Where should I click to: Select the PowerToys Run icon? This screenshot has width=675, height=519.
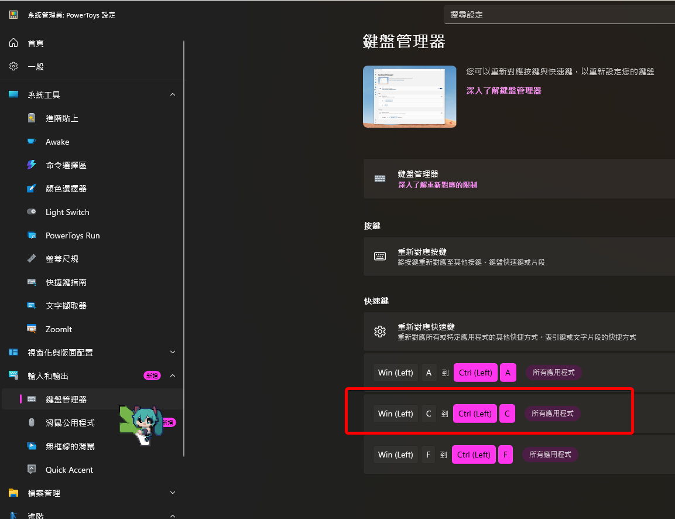point(32,235)
